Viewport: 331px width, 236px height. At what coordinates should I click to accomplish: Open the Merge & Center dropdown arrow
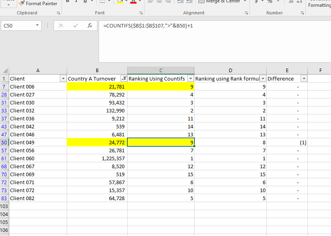click(245, 1)
